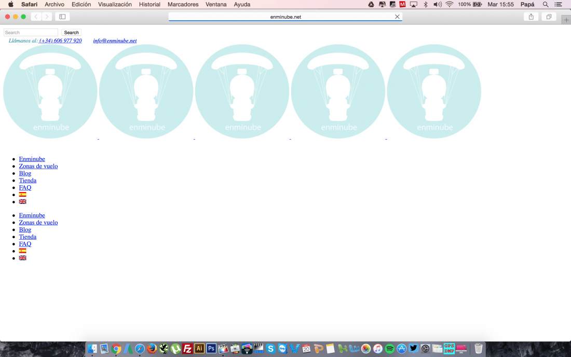Open Spotlight search magnifier
Image resolution: width=571 pixels, height=357 pixels.
546,4
